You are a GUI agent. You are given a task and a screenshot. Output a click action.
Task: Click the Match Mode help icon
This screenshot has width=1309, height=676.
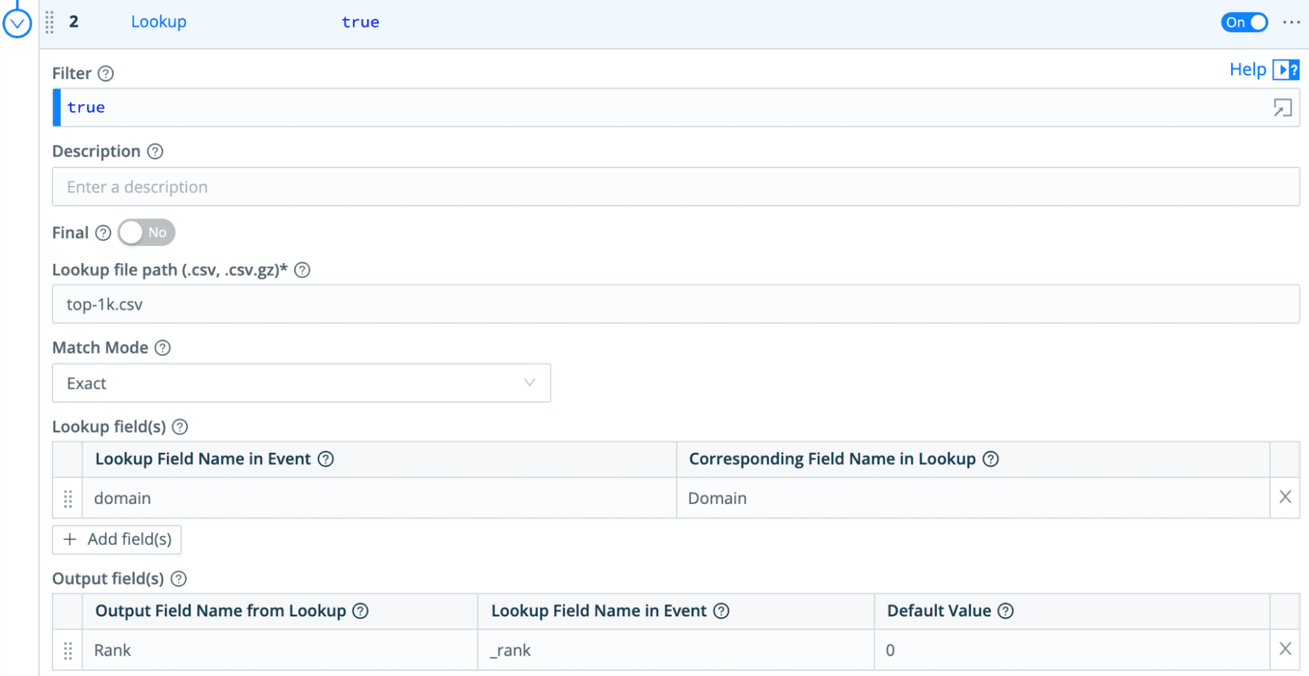(x=162, y=348)
